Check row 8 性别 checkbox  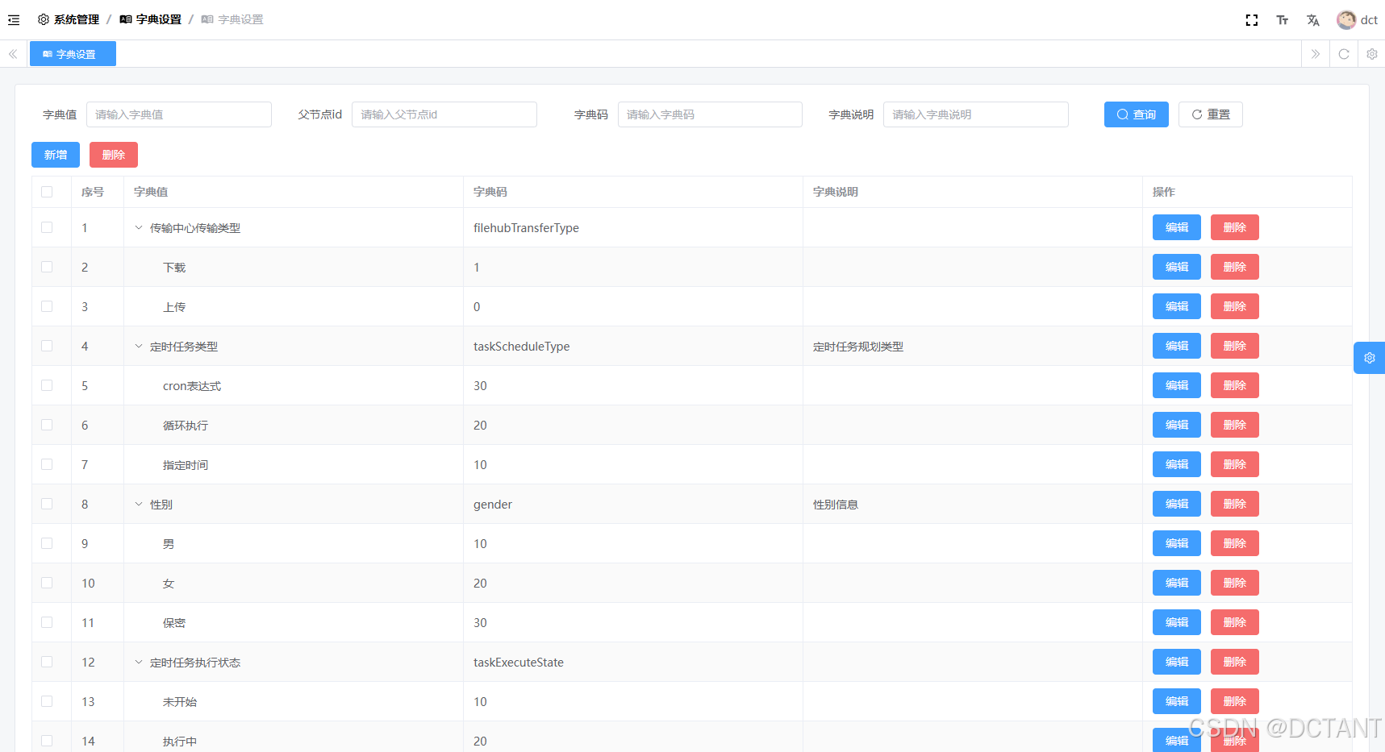(47, 504)
